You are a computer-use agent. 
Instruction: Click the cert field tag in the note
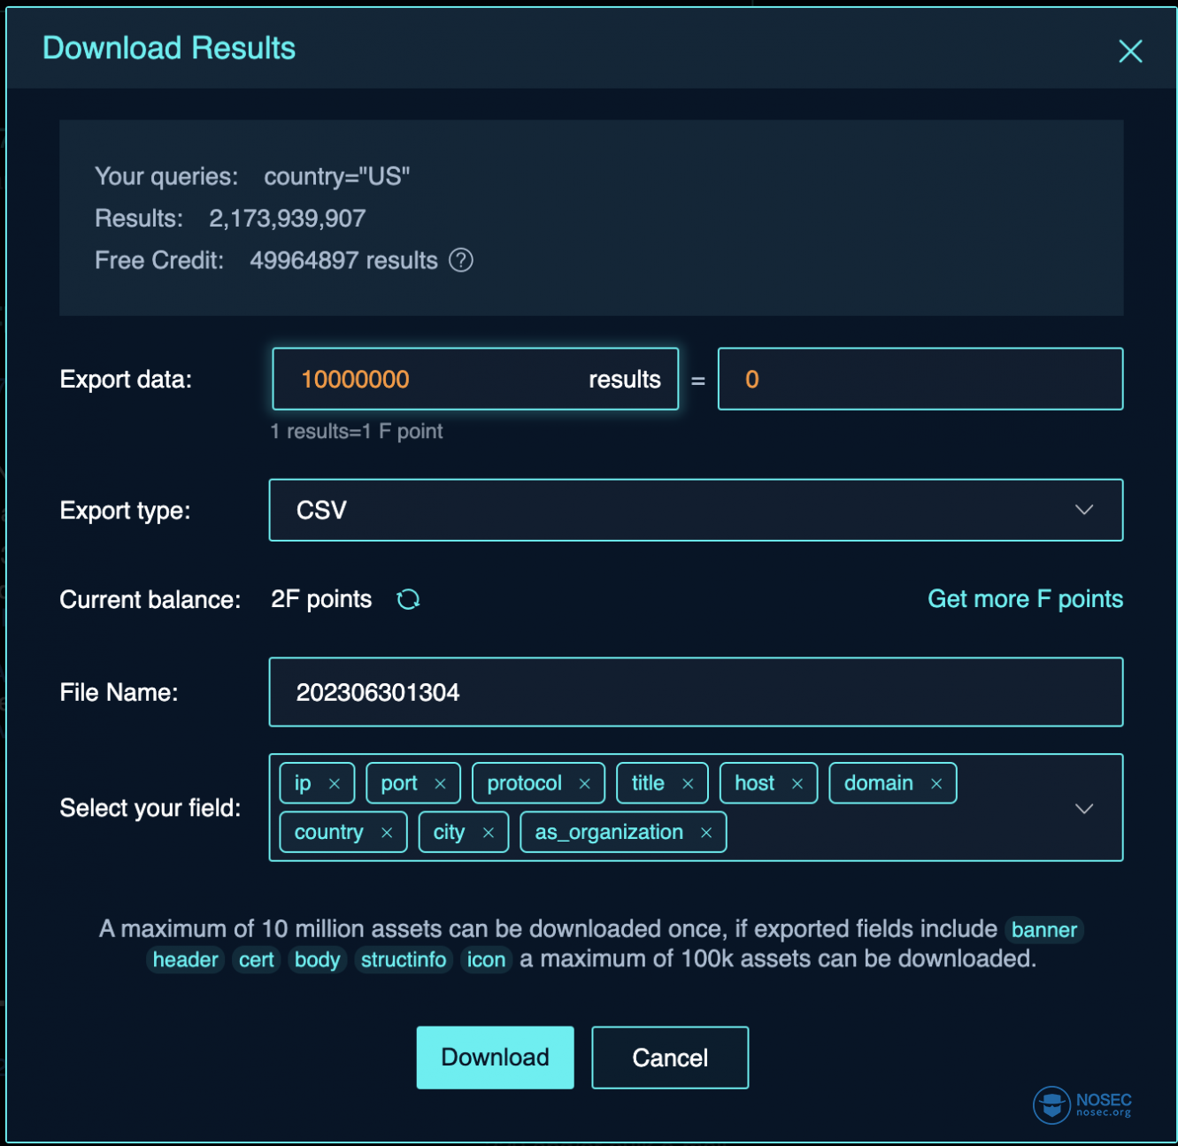tap(257, 959)
